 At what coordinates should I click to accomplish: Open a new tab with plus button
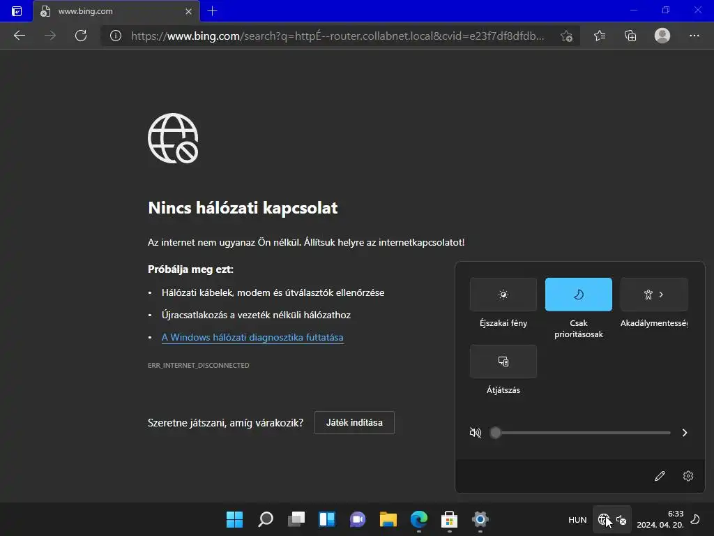(212, 11)
